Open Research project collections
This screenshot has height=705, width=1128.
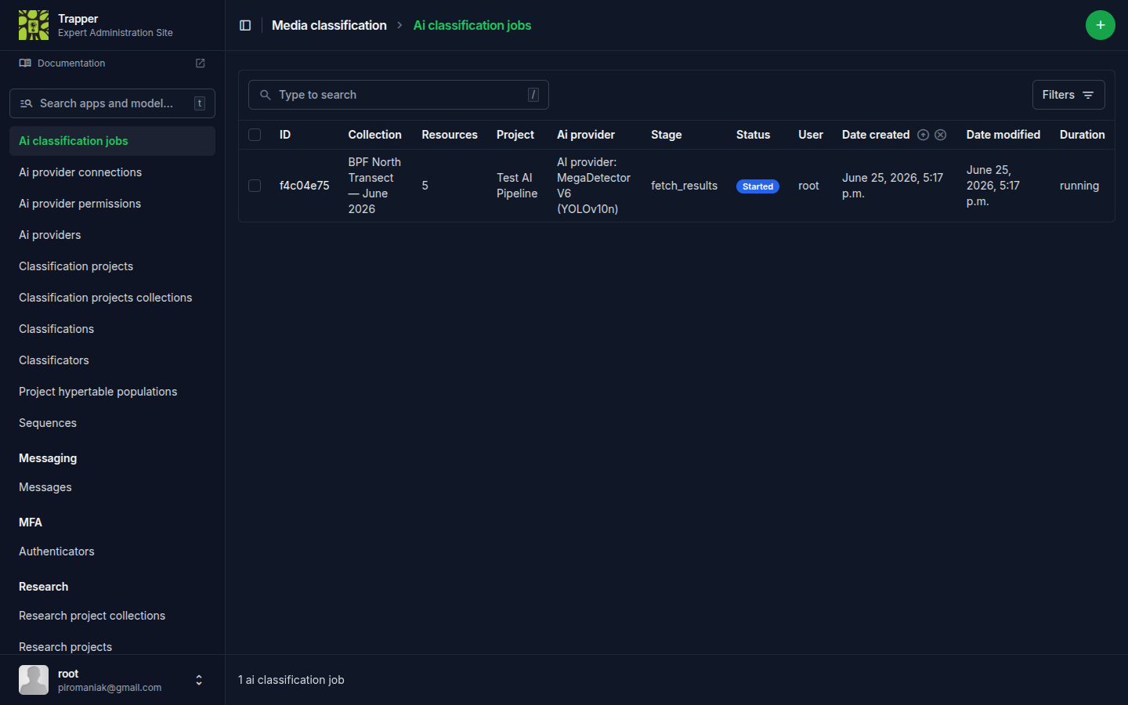click(x=112, y=616)
